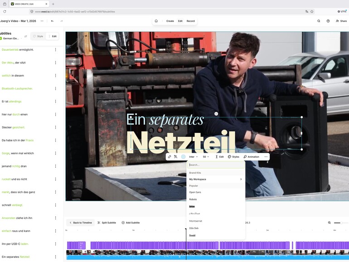The image size is (349, 262).
Task: Click Back to Timeline button
Action: 81,223
